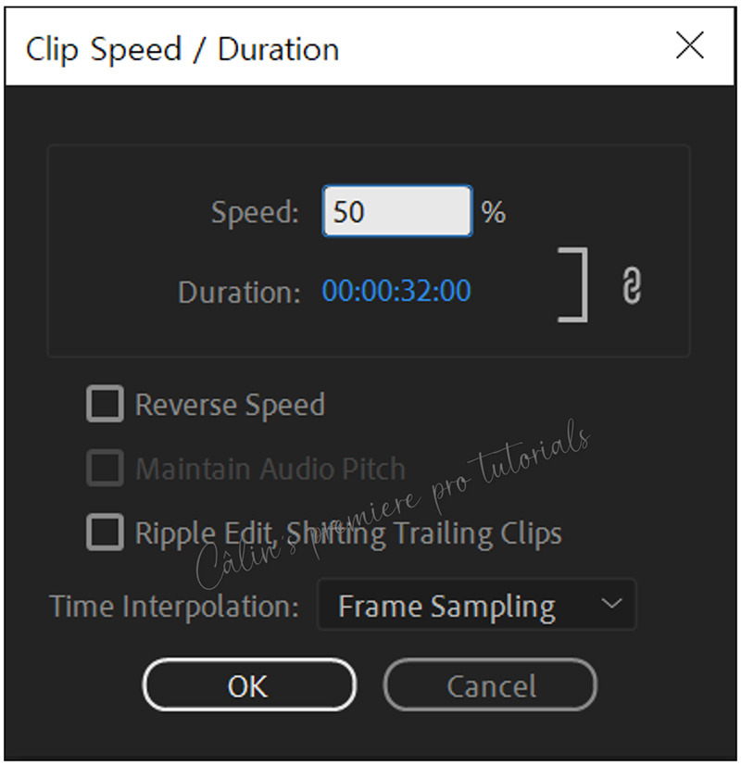Select the Duration timecode 00:00:32:00
The height and width of the screenshot is (765, 741).
click(396, 291)
